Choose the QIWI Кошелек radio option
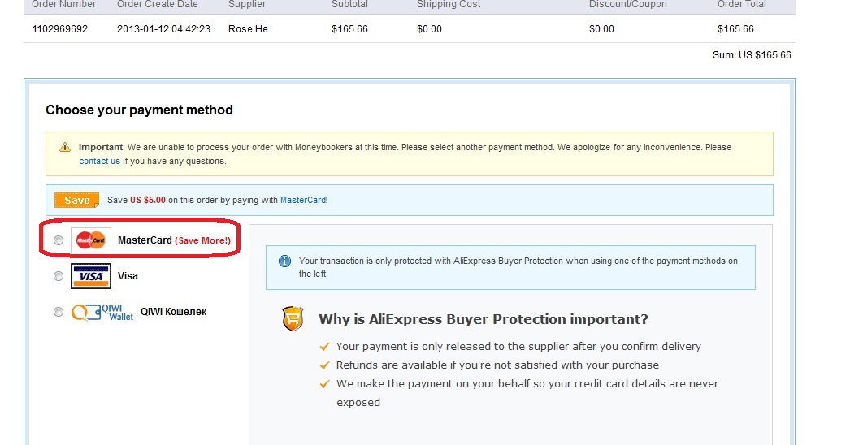This screenshot has width=850, height=445. 59,312
